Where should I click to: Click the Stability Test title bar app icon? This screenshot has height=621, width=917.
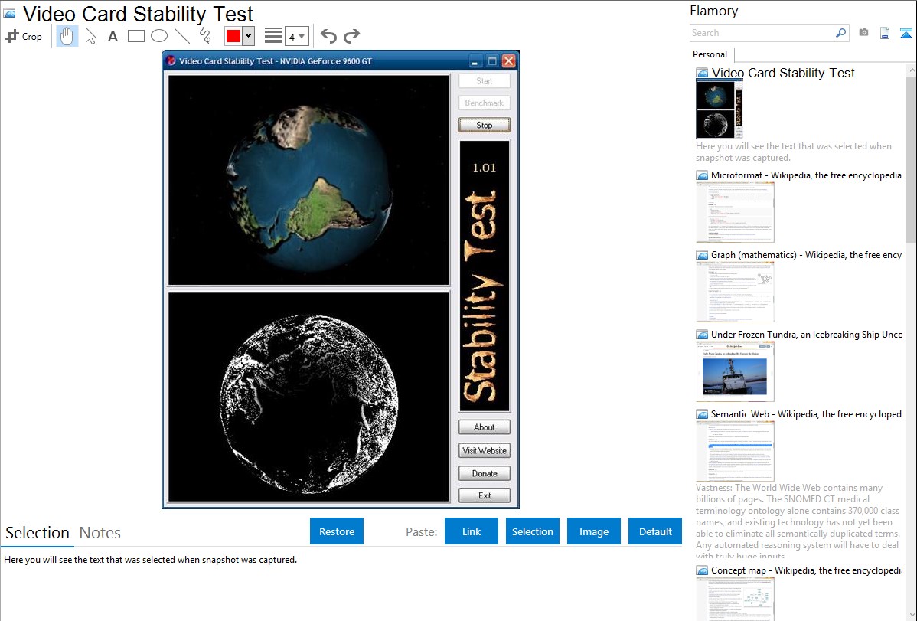171,60
